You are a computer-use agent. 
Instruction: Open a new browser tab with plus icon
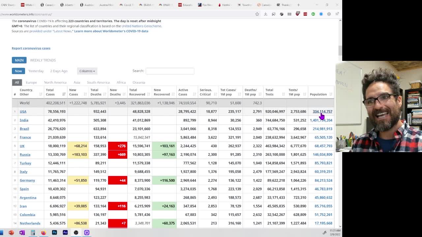(298, 5)
